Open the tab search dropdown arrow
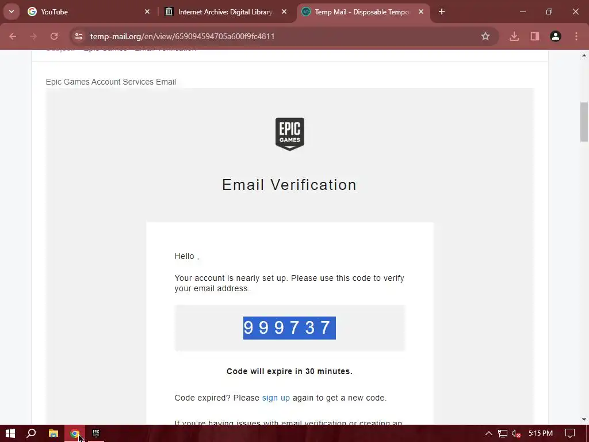The image size is (589, 442). tap(12, 12)
